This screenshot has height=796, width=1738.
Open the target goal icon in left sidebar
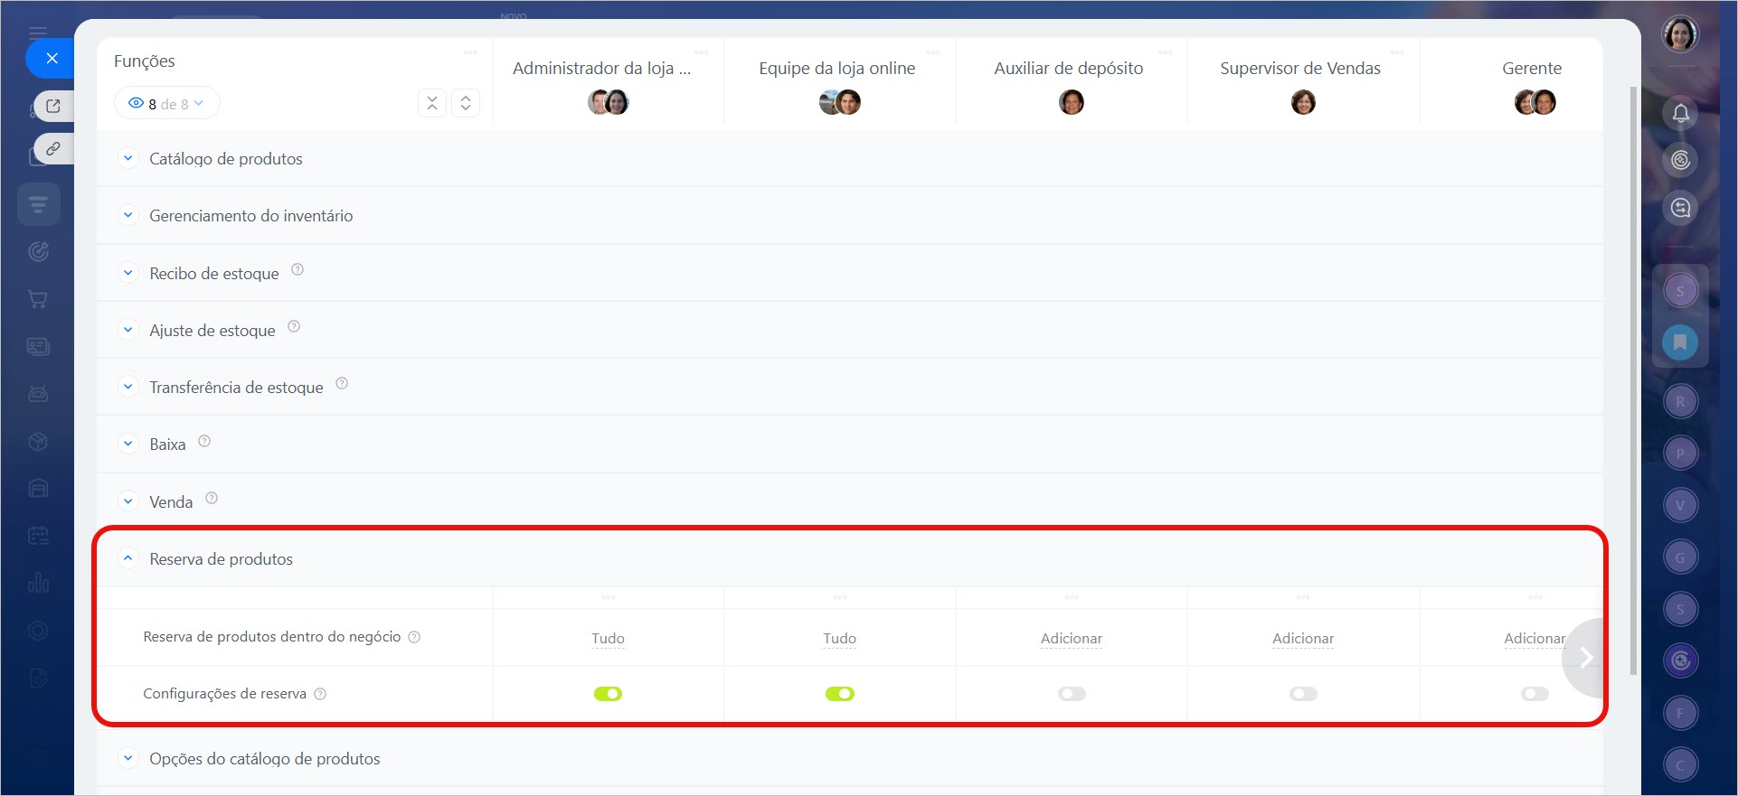pyautogui.click(x=38, y=251)
